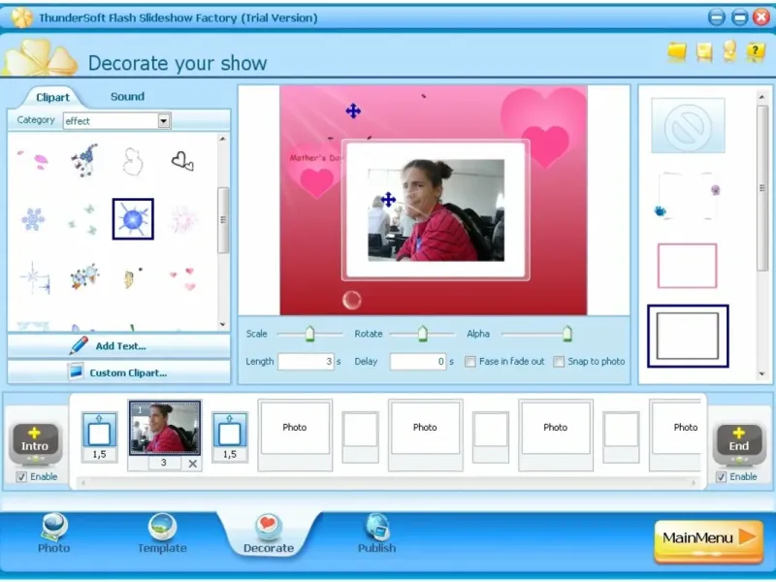This screenshot has height=582, width=776.
Task: Pick the outlined bubble shape clipart
Action: (x=133, y=161)
